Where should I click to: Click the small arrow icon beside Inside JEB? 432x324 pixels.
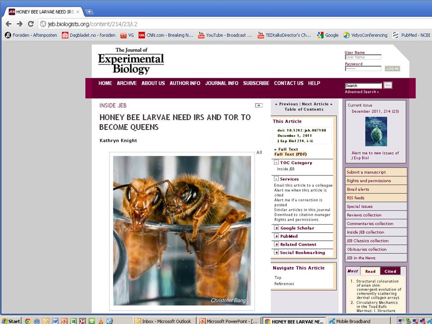259,105
